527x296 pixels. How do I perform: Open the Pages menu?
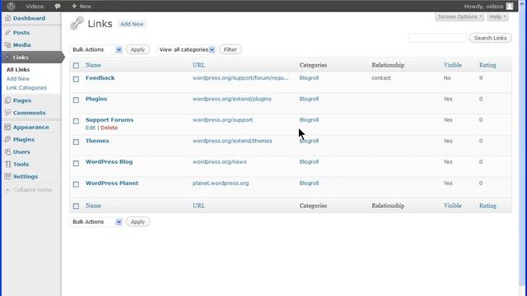pyautogui.click(x=22, y=100)
